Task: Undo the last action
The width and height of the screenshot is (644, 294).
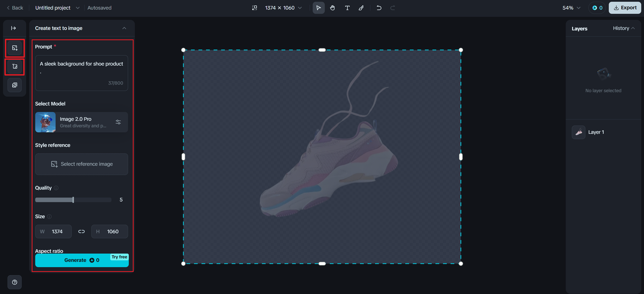Action: coord(379,8)
